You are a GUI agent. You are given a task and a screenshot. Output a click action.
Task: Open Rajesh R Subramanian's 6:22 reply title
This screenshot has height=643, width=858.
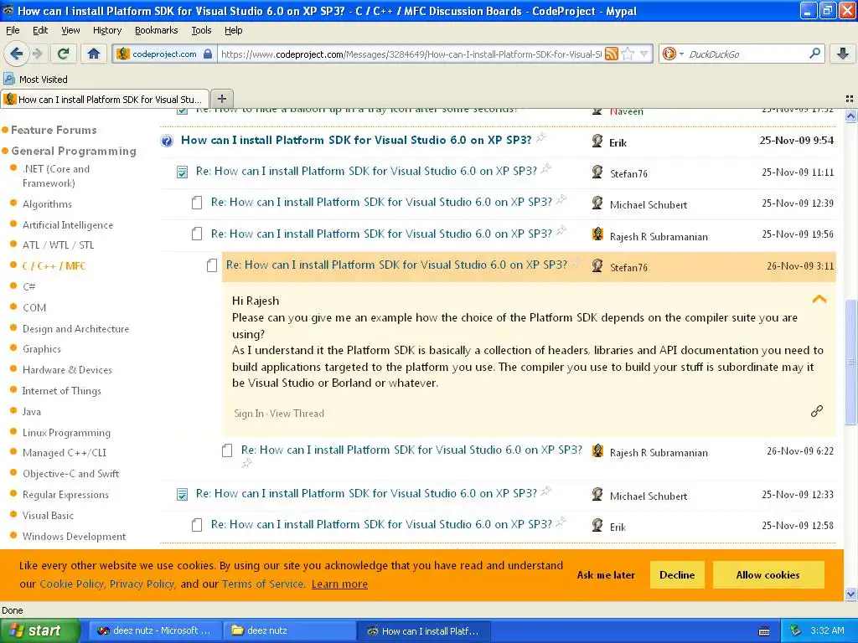[x=411, y=450]
